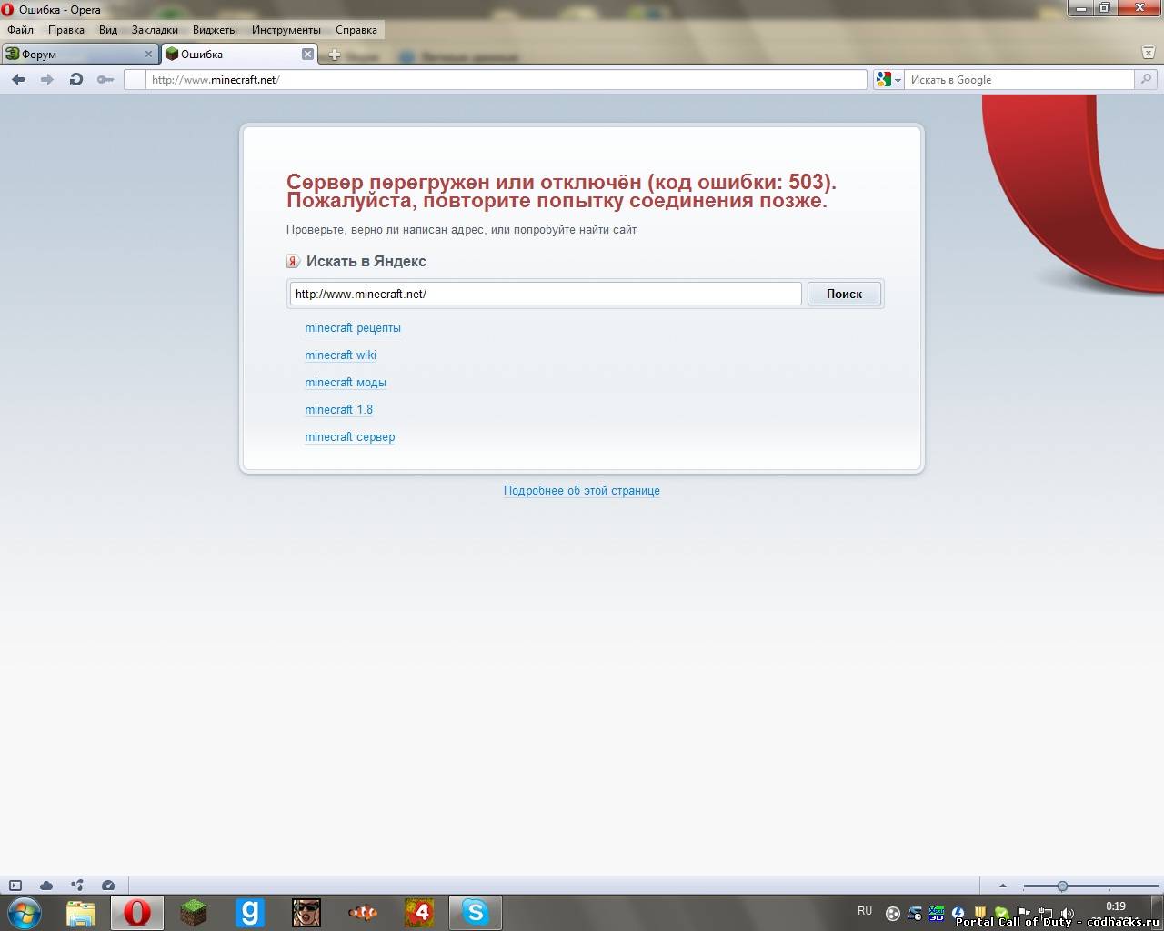Click the Yandex search input on the error page

(546, 294)
